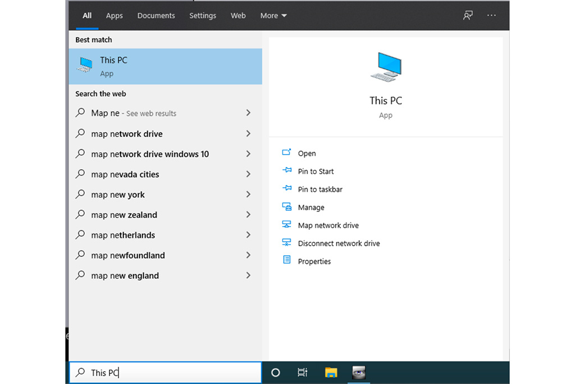575x384 pixels.
Task: Expand the More filter dropdown
Action: point(273,16)
